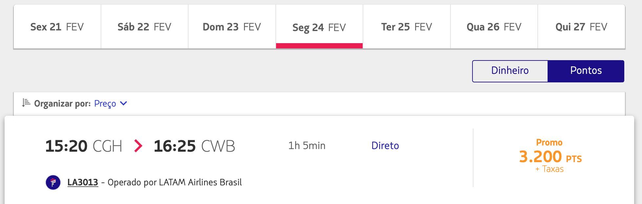
Task: Open the Organizar por Preço dropdown
Action: [x=110, y=104]
